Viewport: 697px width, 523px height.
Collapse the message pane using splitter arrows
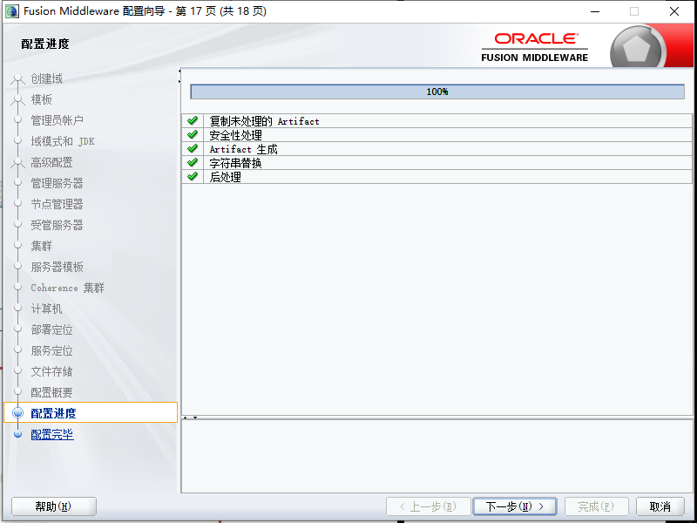[195, 418]
